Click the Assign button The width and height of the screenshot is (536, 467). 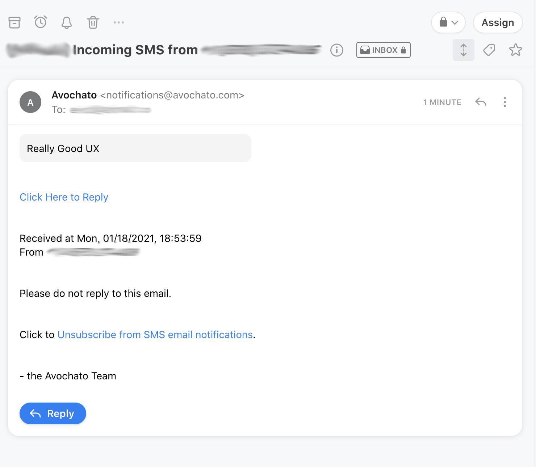(498, 22)
